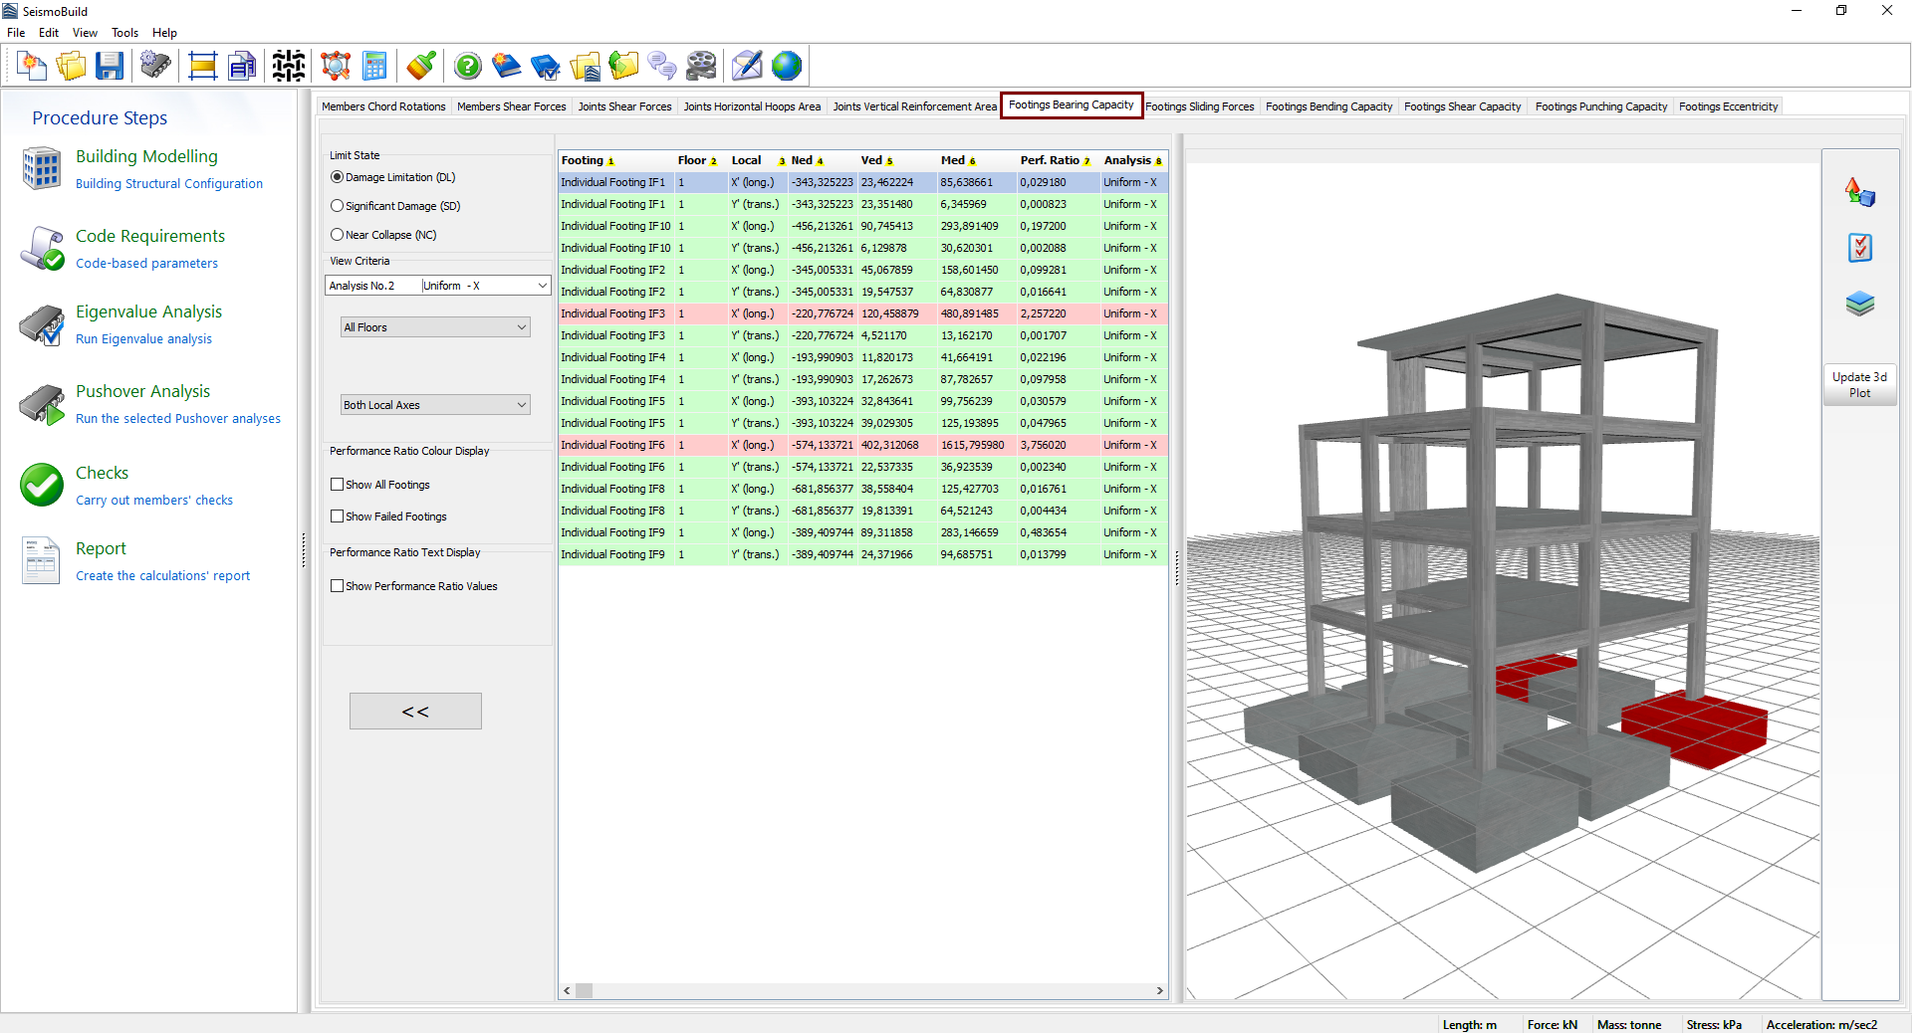Click the Save project floppy disk icon
Viewport: 1916px width, 1033px height.
click(x=109, y=67)
